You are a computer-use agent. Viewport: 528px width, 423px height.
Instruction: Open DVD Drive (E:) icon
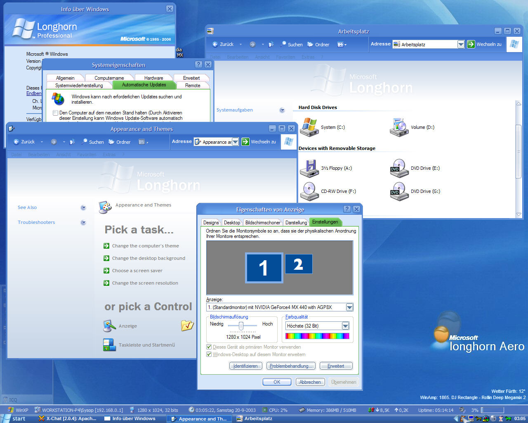[x=399, y=168]
